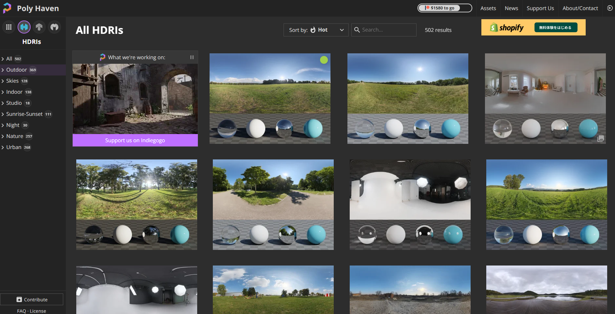Image resolution: width=615 pixels, height=314 pixels.
Task: Click the Shopify bag logo
Action: (x=494, y=28)
